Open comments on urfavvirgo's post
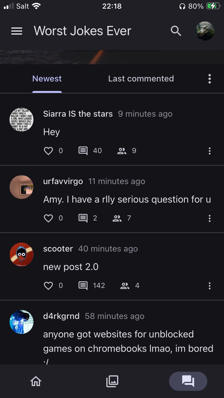This screenshot has width=224, height=398. (x=83, y=218)
